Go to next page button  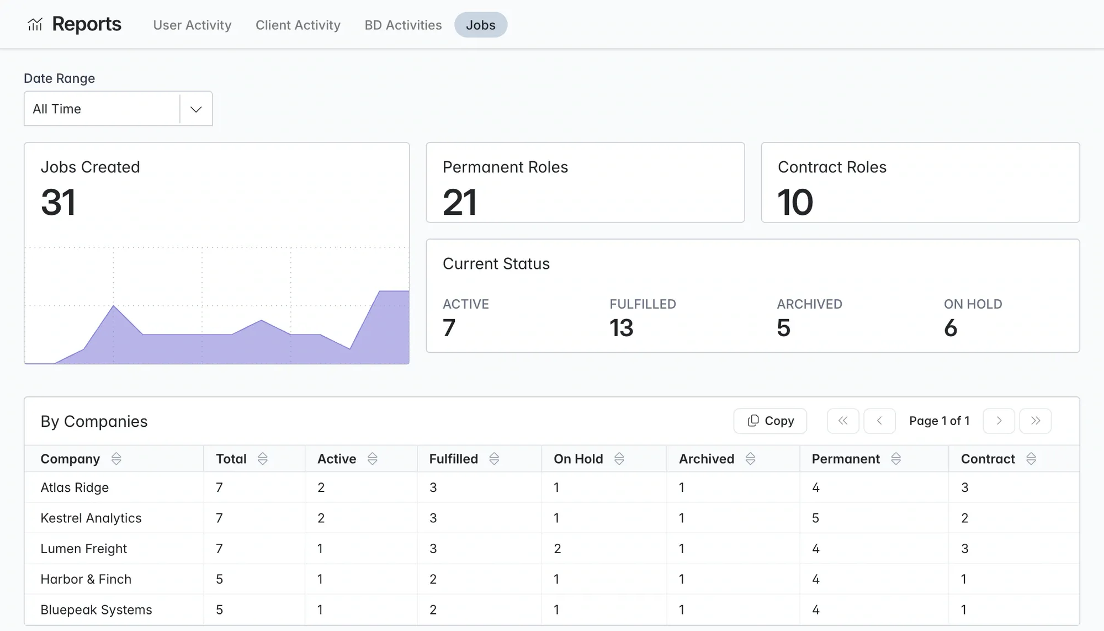pyautogui.click(x=999, y=421)
